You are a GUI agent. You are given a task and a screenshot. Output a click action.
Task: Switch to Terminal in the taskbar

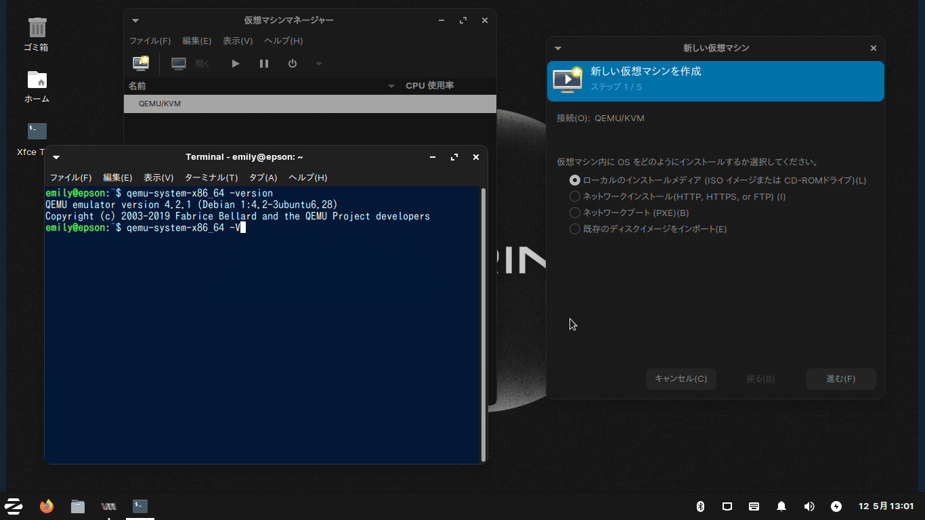[140, 506]
